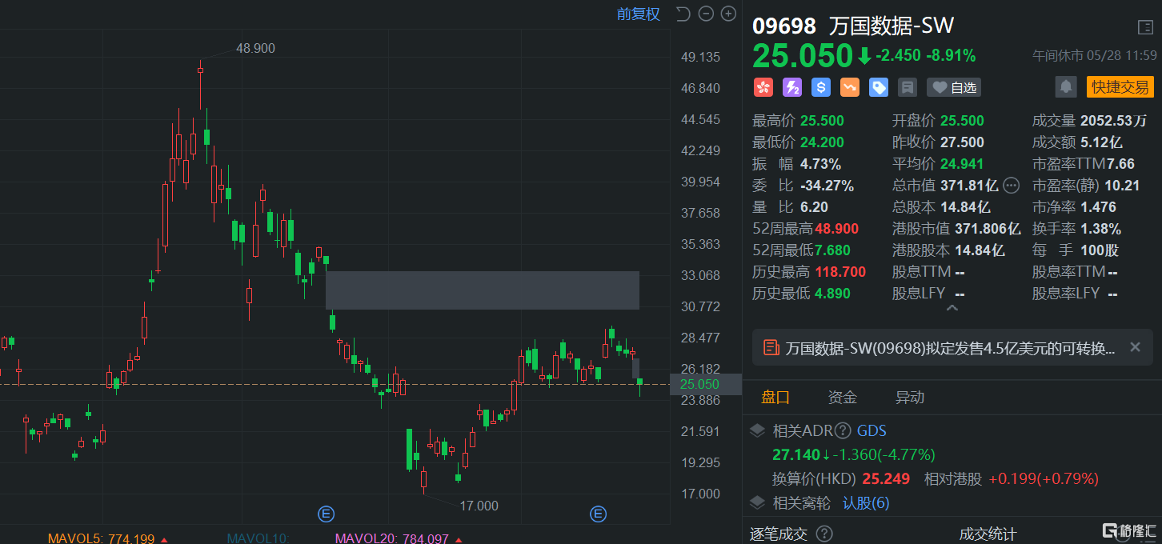Toggle the side panel layout icon
The height and width of the screenshot is (544, 1162).
[x=1145, y=27]
